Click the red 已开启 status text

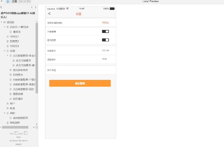click(105, 23)
